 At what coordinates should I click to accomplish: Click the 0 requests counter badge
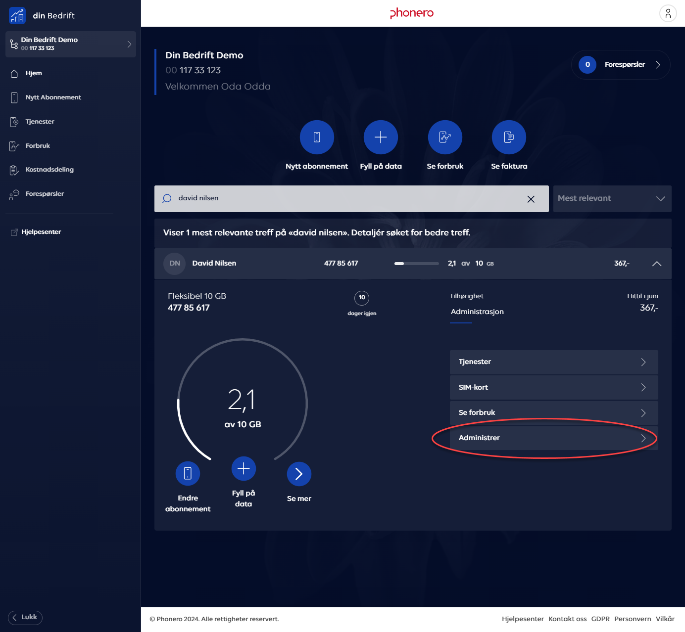(587, 64)
